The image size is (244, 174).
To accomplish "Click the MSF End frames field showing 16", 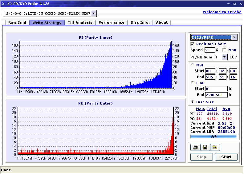I will pos(233,77).
